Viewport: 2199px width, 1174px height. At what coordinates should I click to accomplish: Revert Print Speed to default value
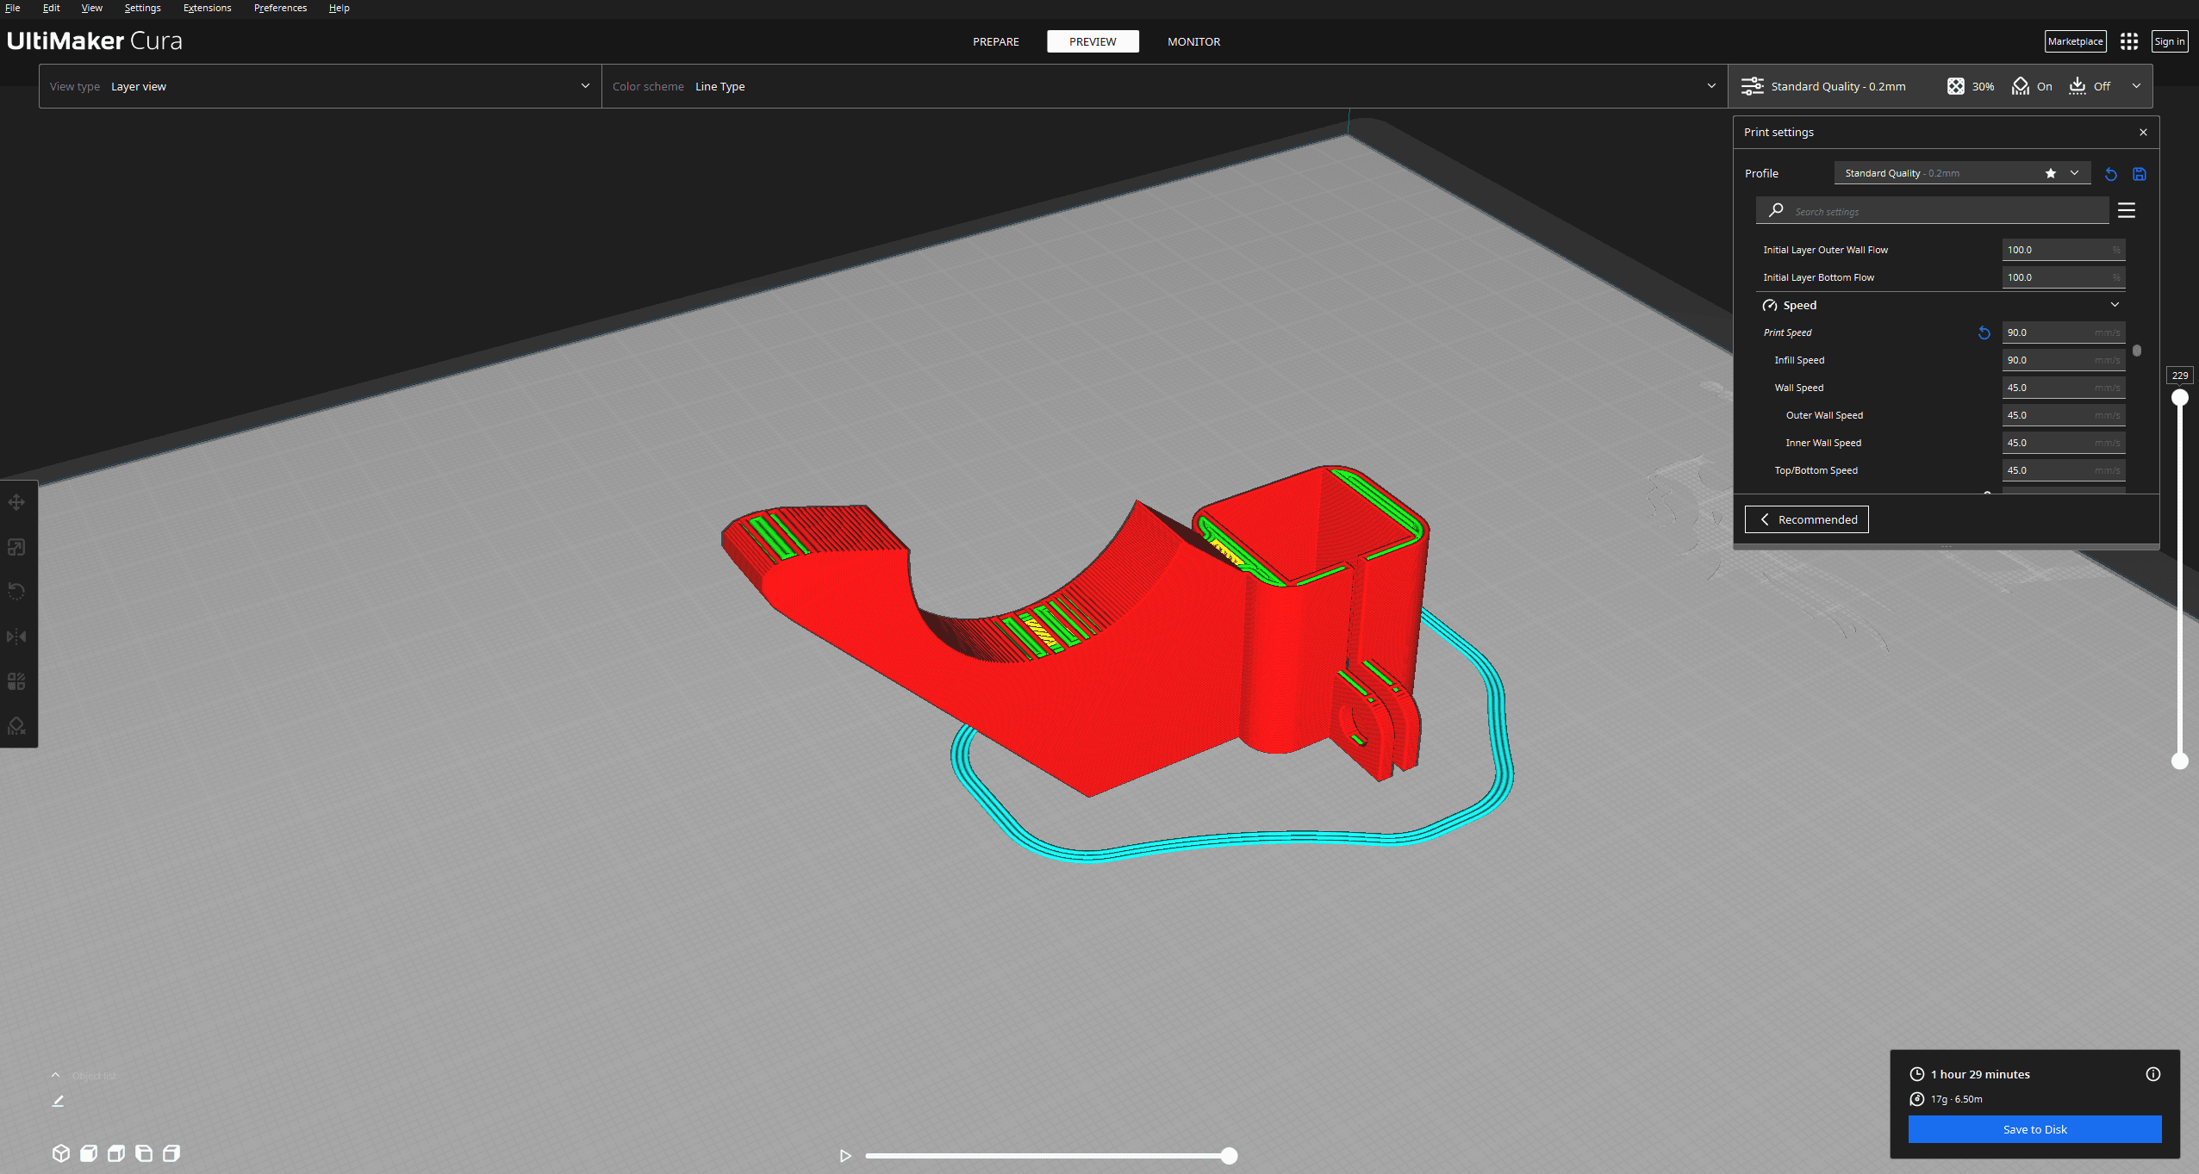[x=1984, y=332]
